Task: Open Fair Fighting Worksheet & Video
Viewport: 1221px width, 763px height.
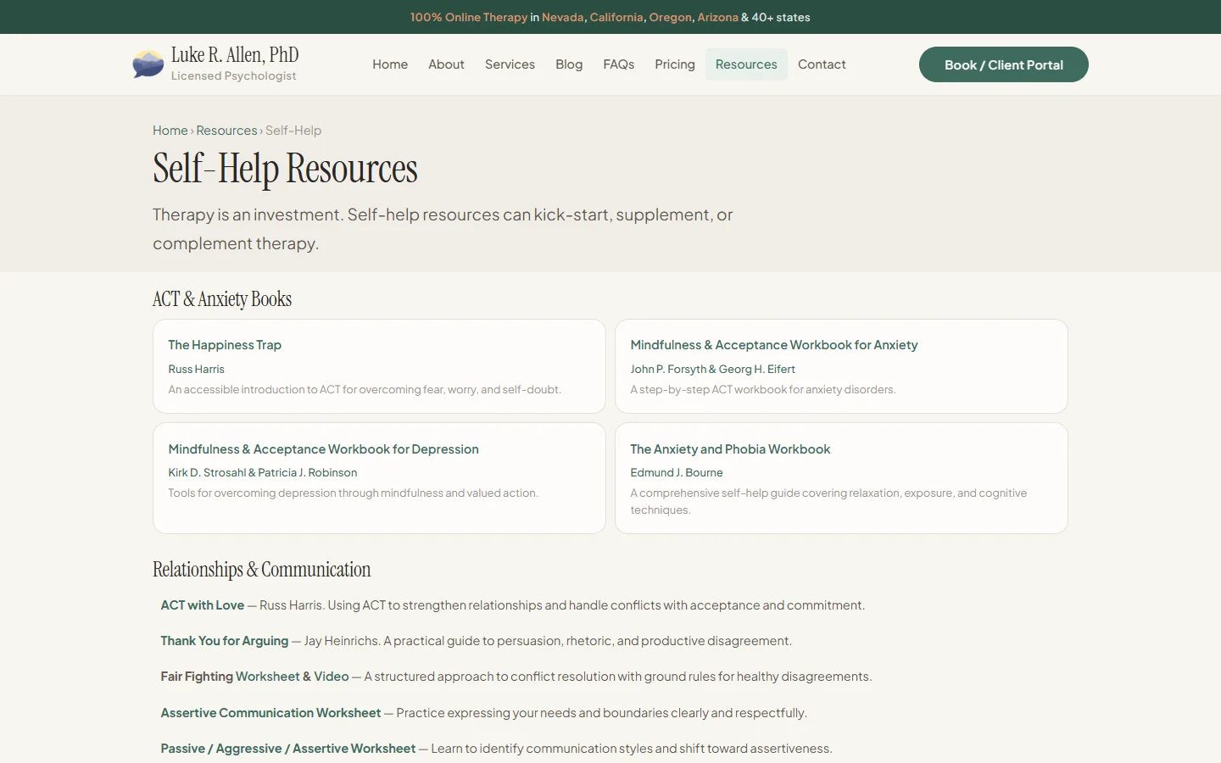Action: 254,677
